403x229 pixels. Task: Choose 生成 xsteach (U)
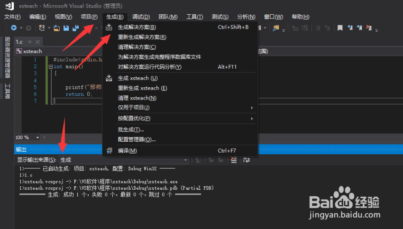[x=180, y=78]
